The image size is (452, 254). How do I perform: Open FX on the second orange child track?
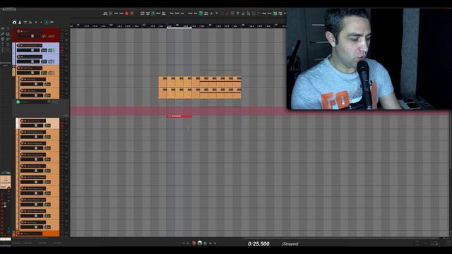click(x=47, y=95)
